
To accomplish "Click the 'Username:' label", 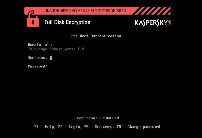I will (x=37, y=58).
